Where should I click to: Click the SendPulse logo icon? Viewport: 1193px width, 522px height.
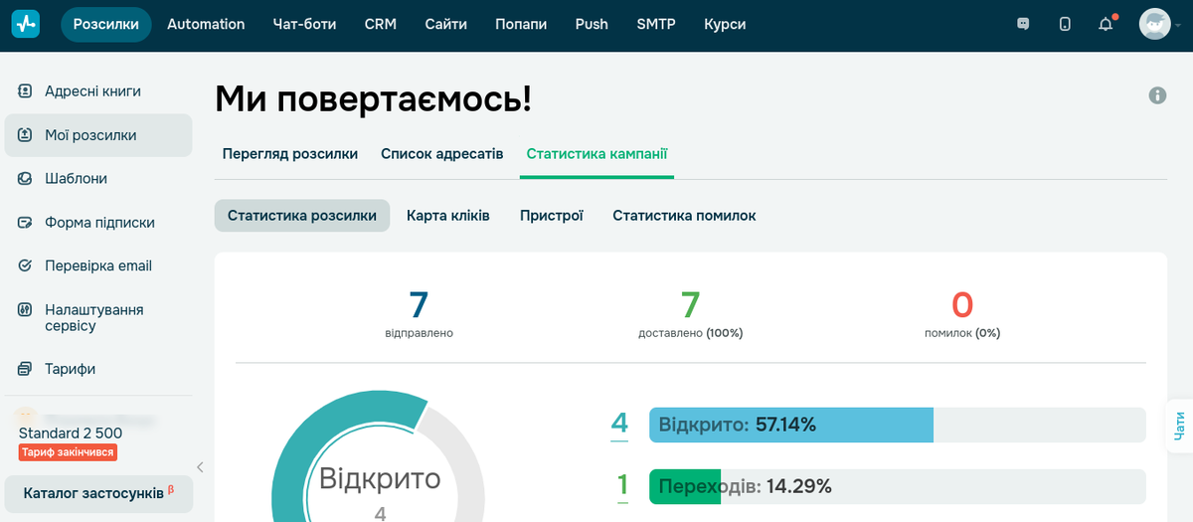pos(25,24)
